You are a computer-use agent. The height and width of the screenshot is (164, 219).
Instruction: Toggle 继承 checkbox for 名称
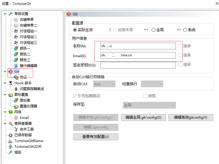click(181, 46)
